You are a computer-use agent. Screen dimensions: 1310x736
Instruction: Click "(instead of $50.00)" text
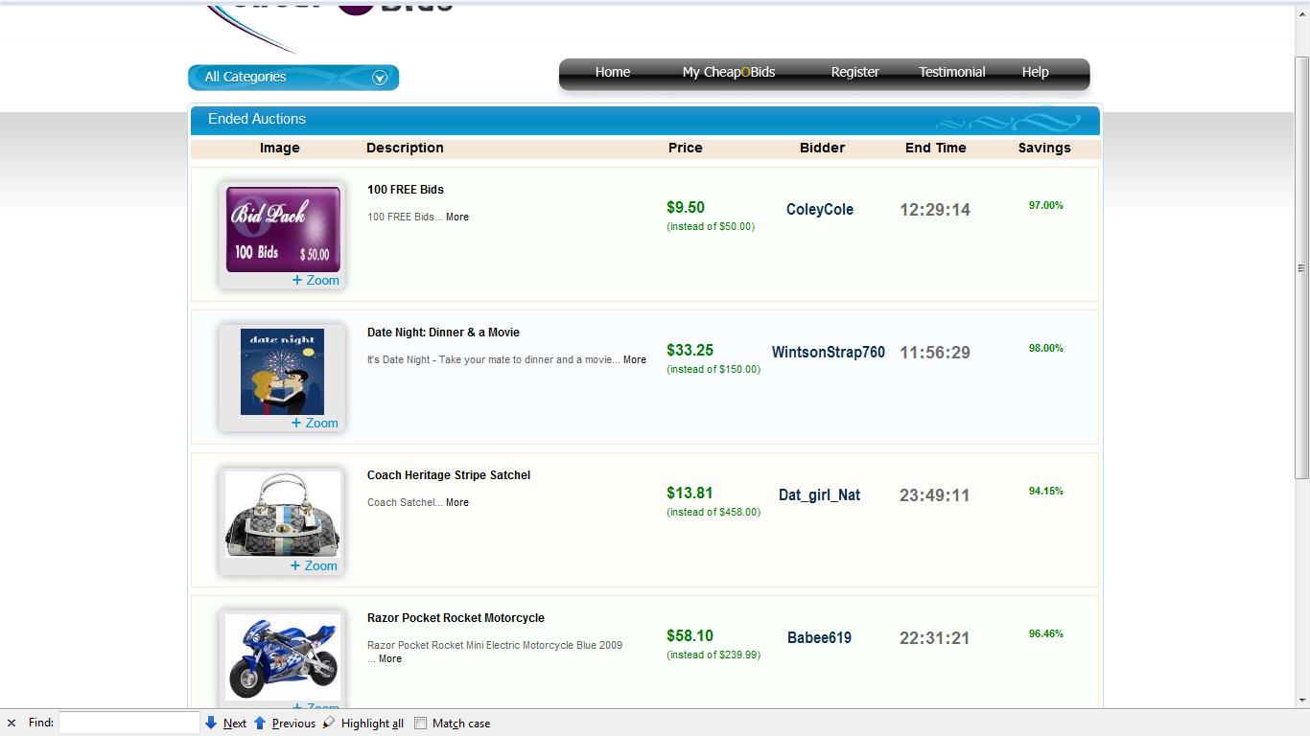point(711,227)
